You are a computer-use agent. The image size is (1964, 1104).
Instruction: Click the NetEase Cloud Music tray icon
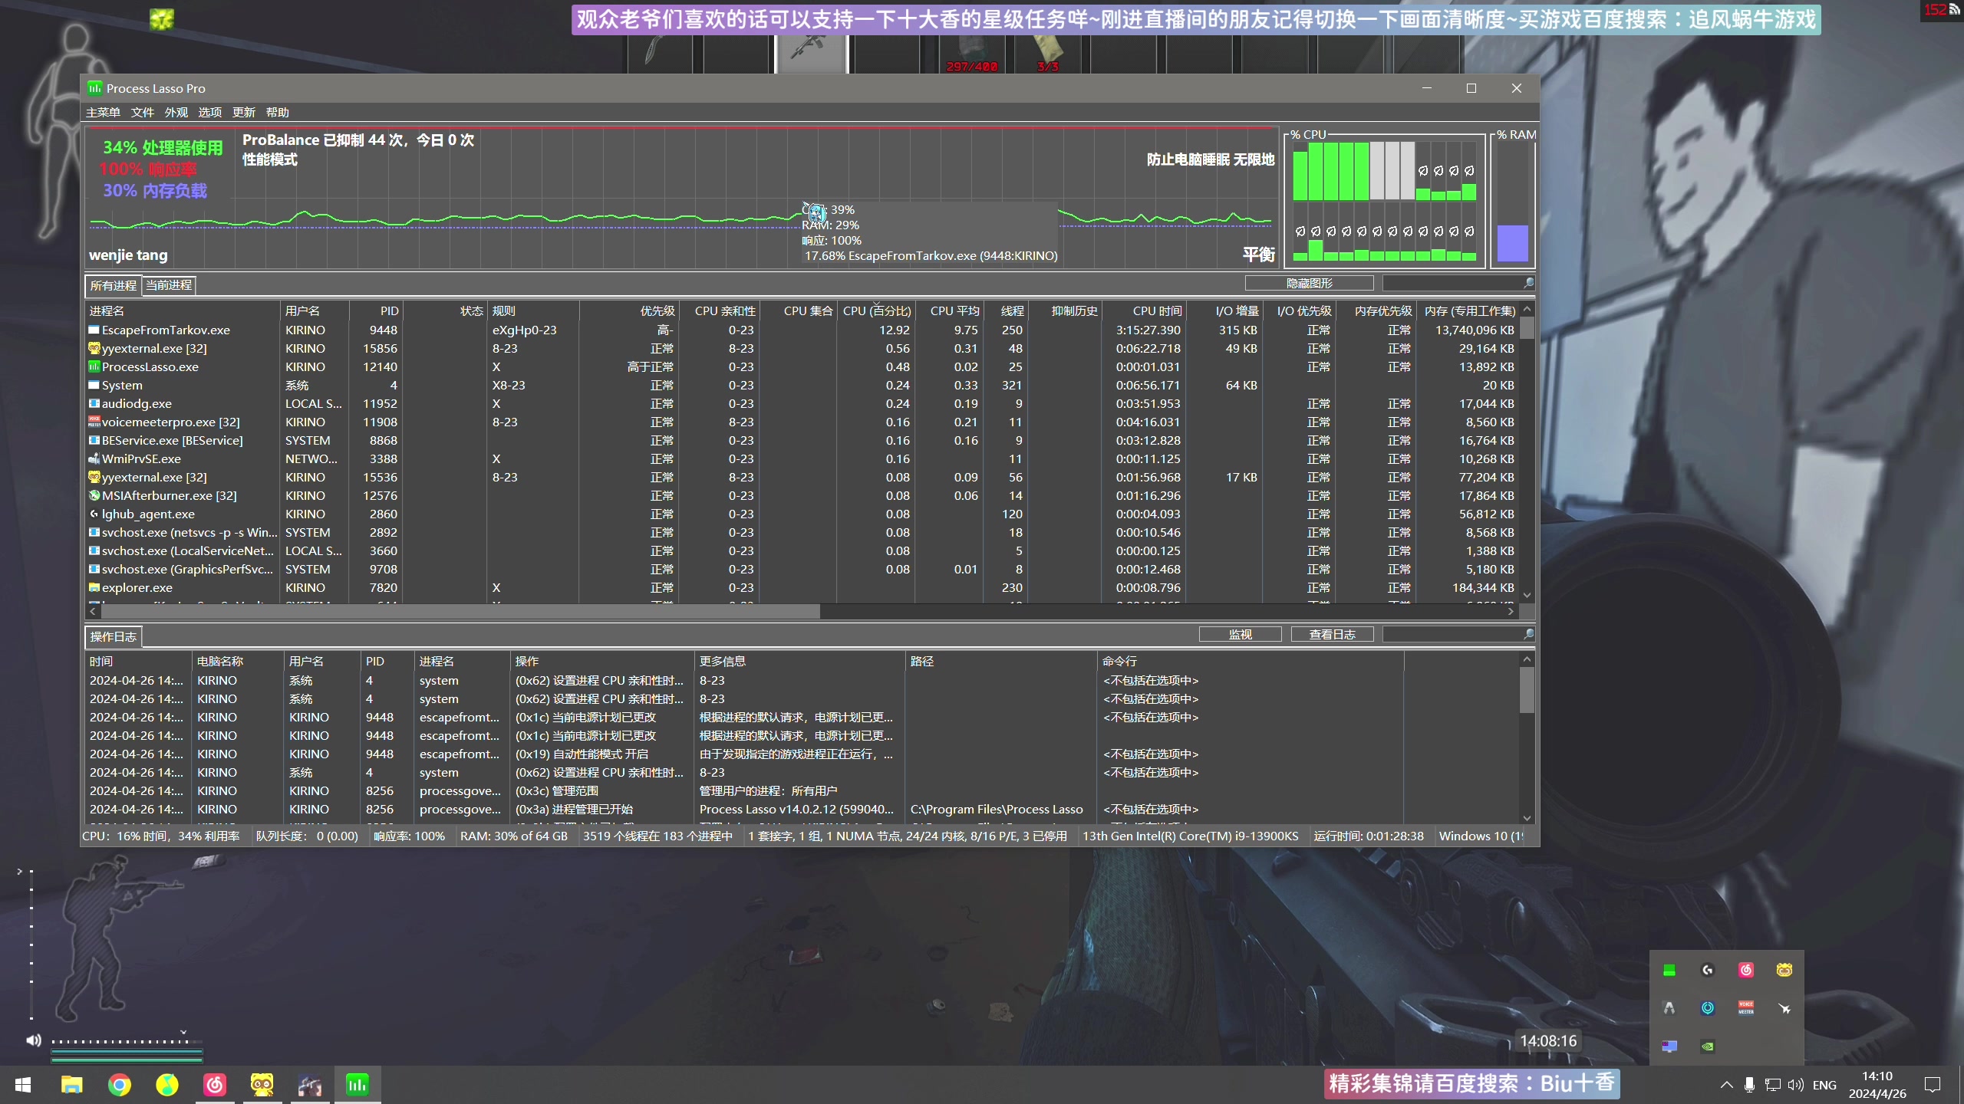(x=1746, y=971)
